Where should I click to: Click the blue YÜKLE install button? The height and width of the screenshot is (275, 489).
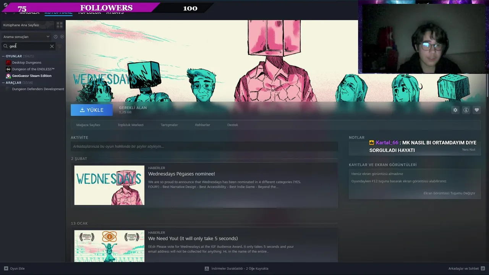tap(92, 110)
